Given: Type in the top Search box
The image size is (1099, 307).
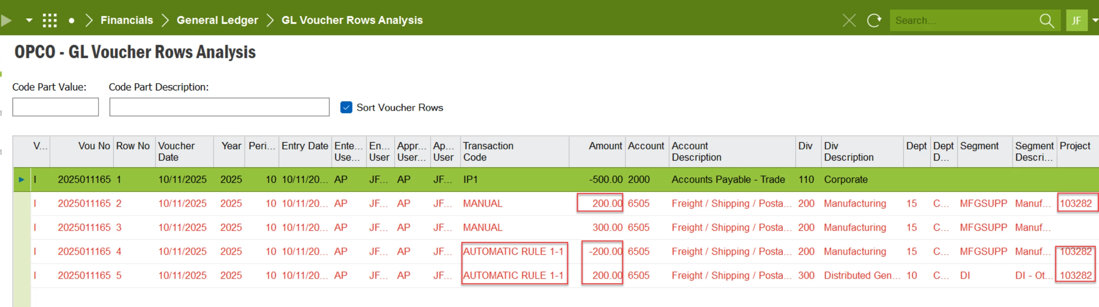Looking at the screenshot, I should click(964, 20).
